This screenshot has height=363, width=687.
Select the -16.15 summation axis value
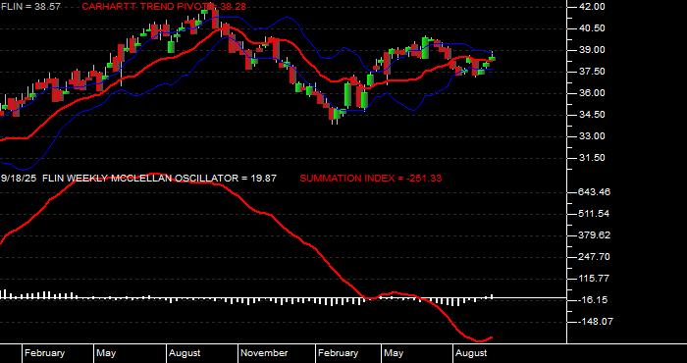(593, 300)
